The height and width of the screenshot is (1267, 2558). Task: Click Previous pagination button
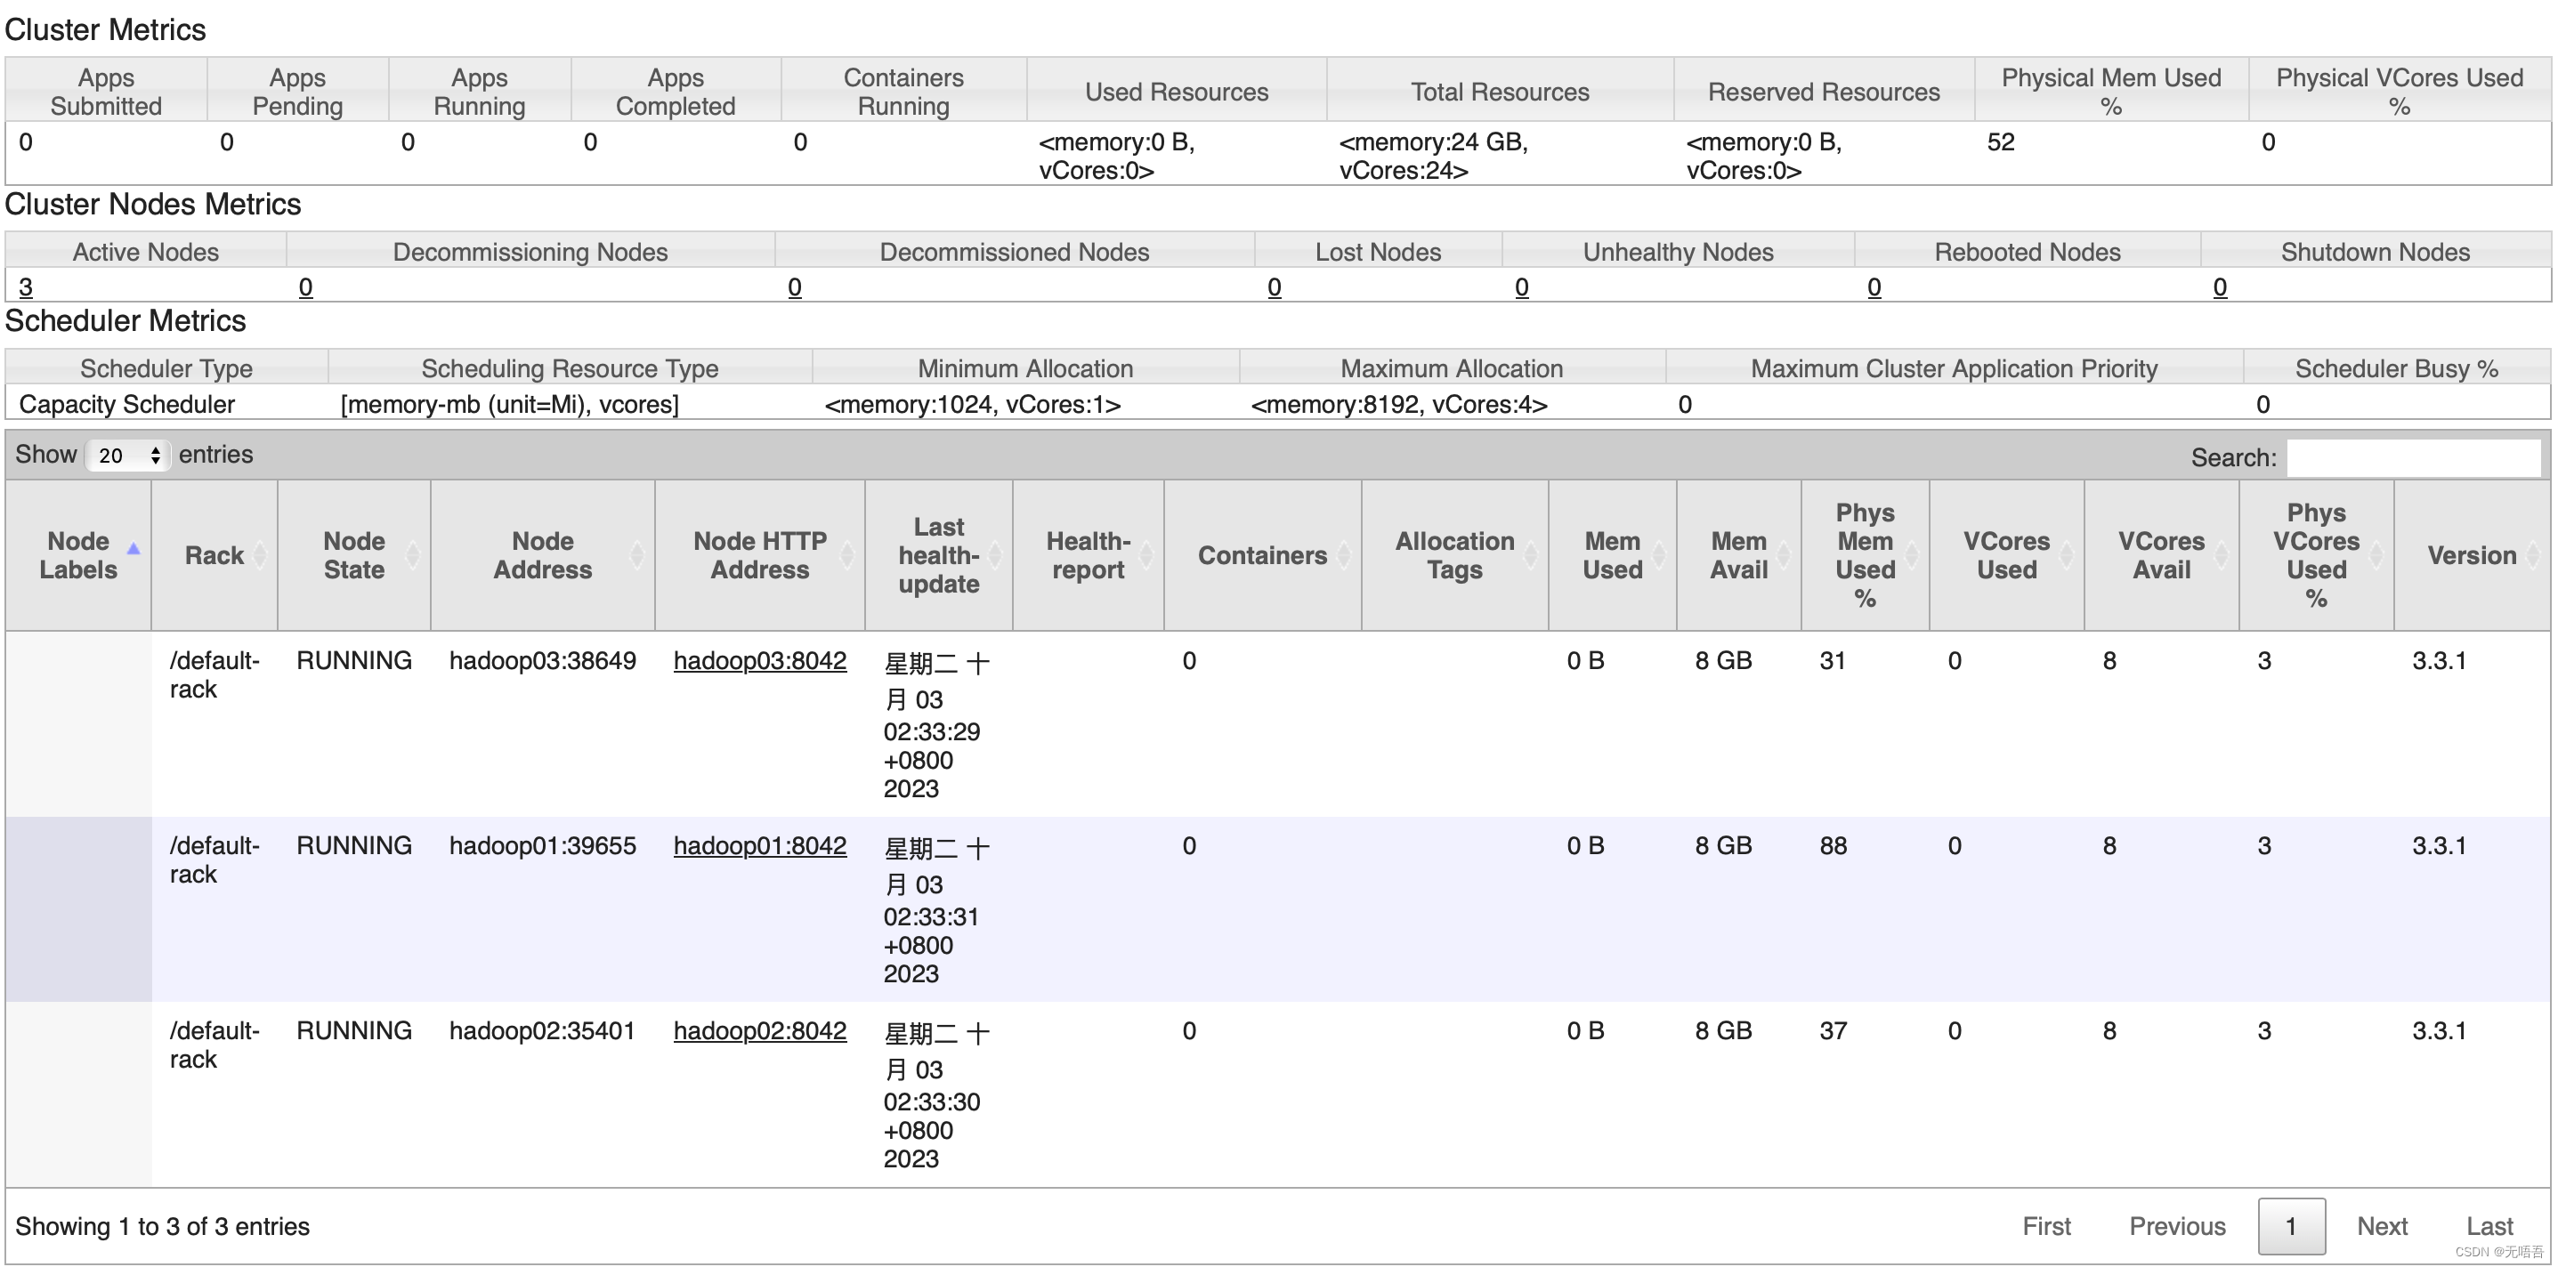[x=2177, y=1226]
